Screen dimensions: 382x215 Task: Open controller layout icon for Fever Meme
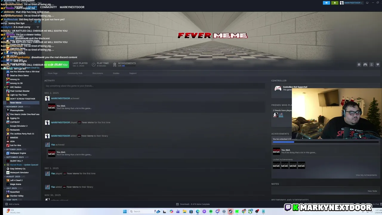click(x=365, y=64)
